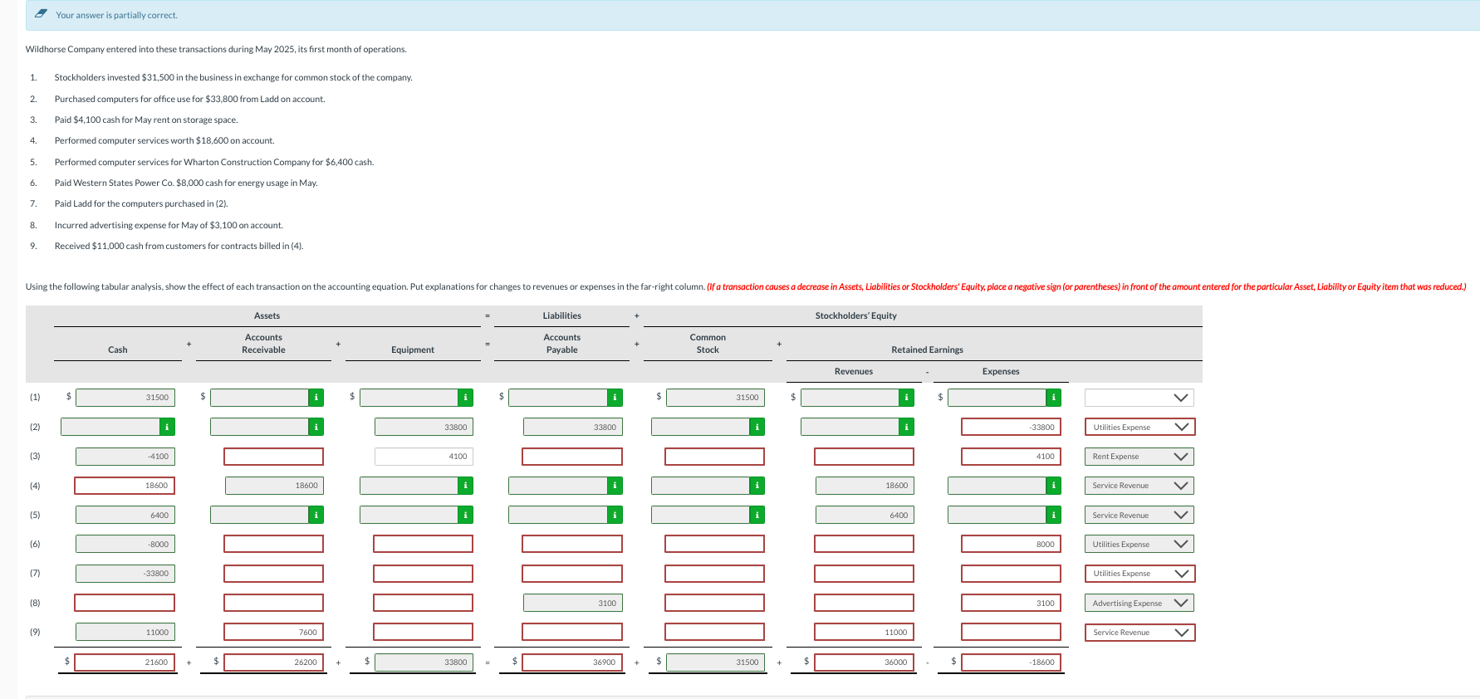Click info icon on row 2 Accounts Receivable
The image size is (1480, 699).
(x=316, y=427)
